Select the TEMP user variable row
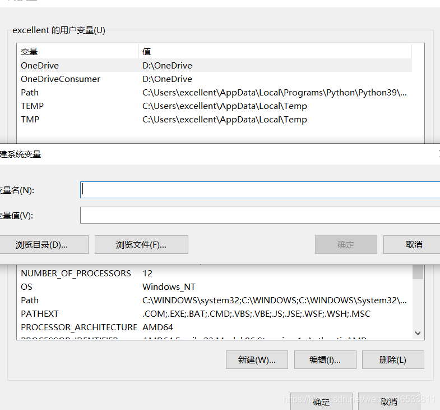 click(214, 106)
